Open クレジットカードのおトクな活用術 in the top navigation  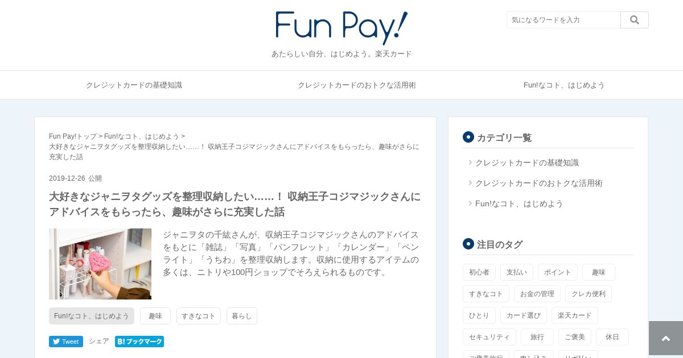tap(357, 85)
